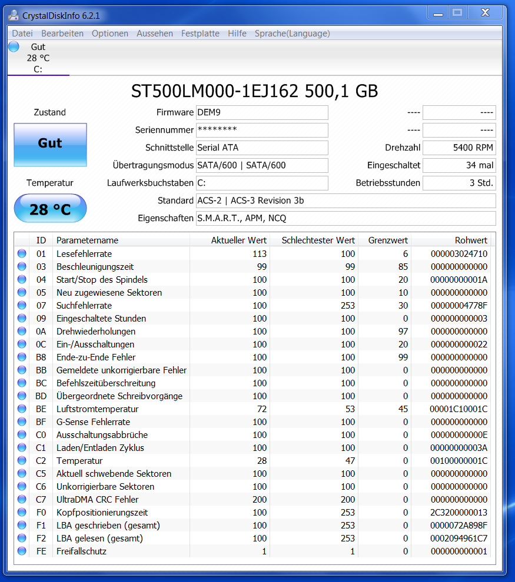Screen dimensions: 515x582
Task: Click the status icon for Eingeschaltete Stunden row
Action: click(22, 318)
